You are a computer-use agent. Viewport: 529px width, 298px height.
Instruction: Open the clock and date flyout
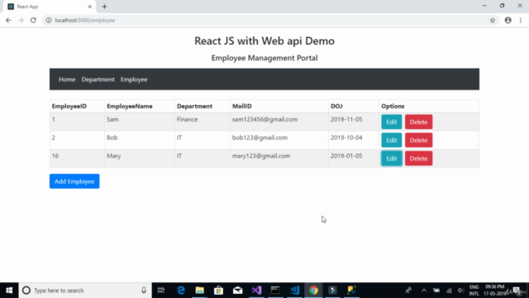[x=494, y=291]
